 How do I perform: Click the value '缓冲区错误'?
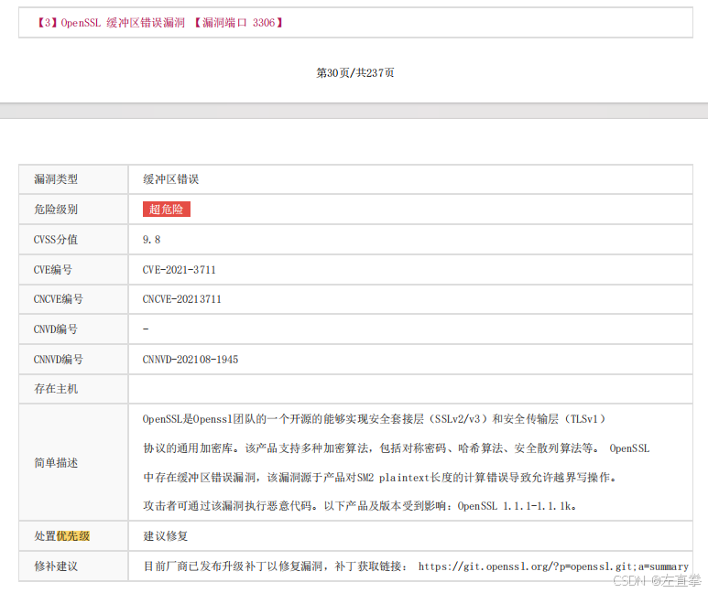coord(171,179)
